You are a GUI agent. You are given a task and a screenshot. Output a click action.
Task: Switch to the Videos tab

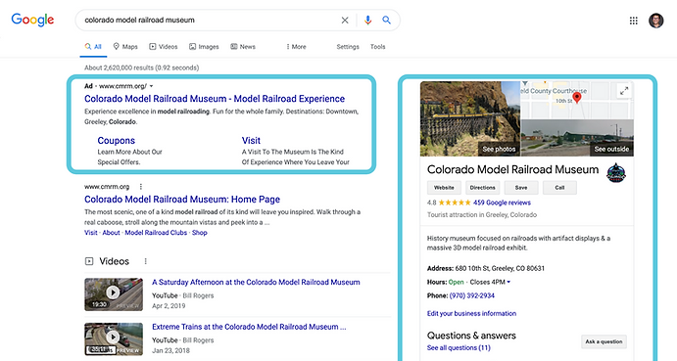[164, 47]
